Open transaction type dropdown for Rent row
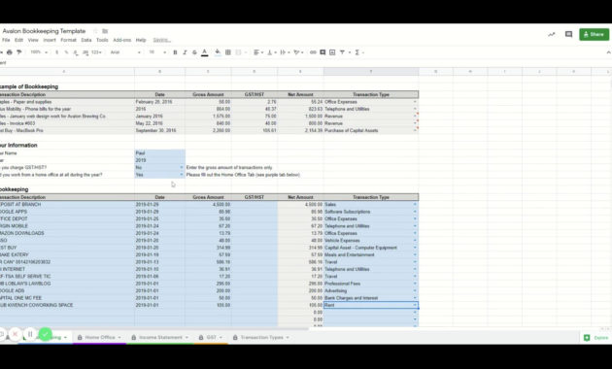 tap(415, 305)
